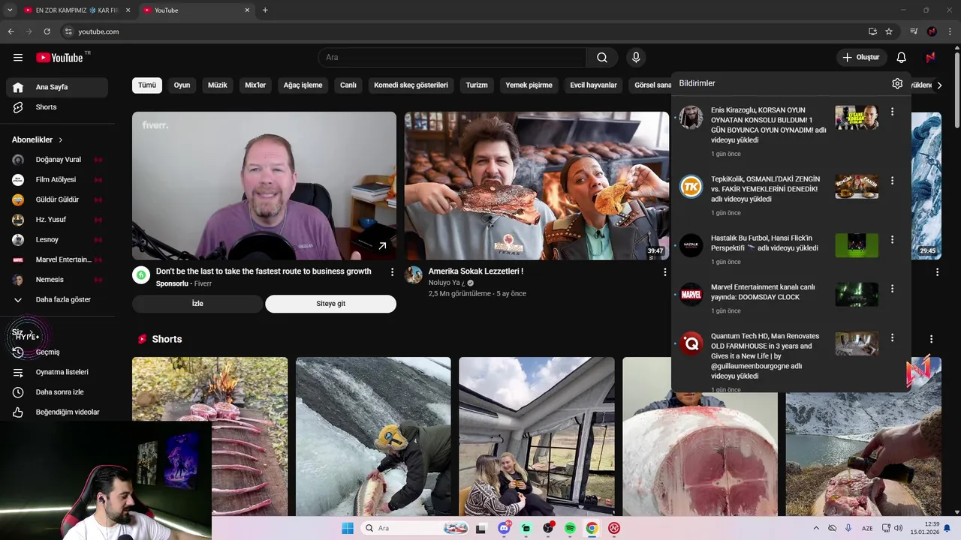
Task: Open Film Atölyesi subscription channel
Action: pos(57,180)
